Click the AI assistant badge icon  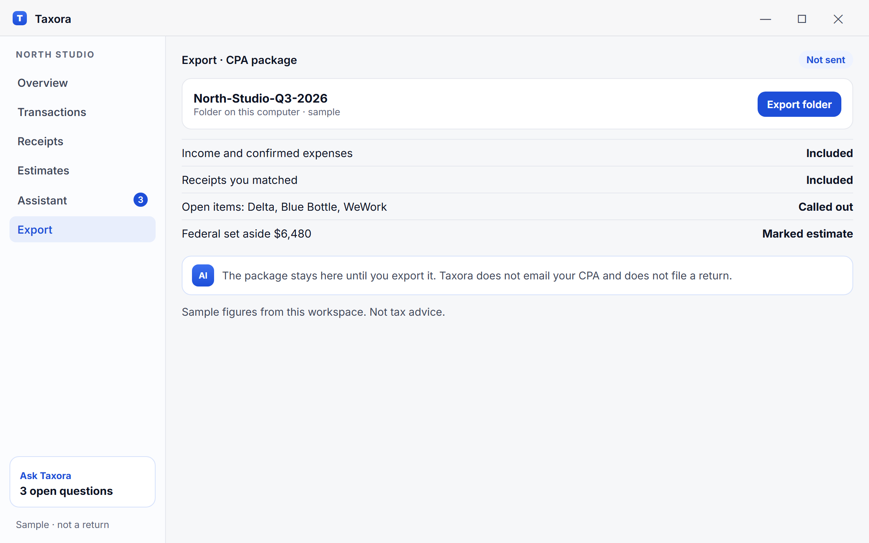click(203, 275)
